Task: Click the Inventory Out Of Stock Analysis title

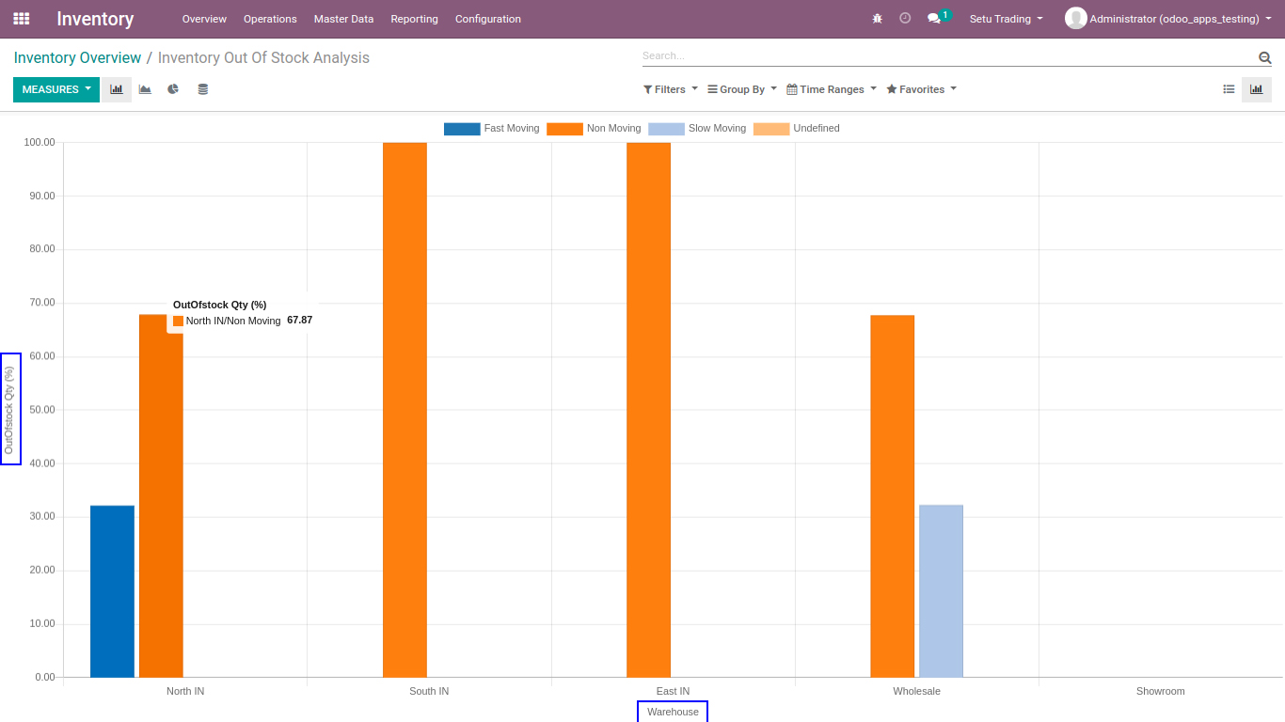Action: pyautogui.click(x=263, y=57)
